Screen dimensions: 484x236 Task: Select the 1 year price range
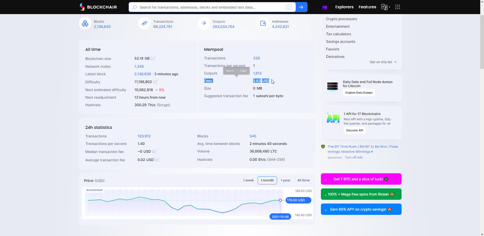tap(285, 180)
